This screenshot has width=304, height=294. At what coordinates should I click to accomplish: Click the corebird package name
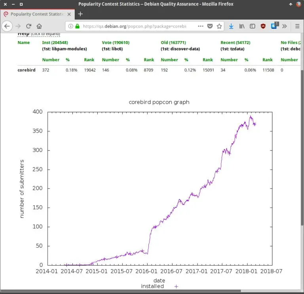tap(27, 70)
